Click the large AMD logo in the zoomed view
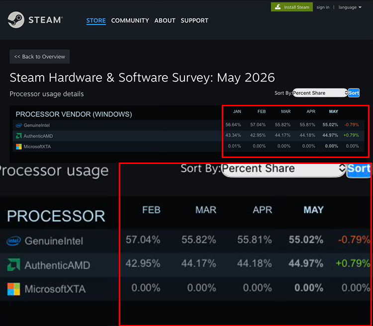The width and height of the screenshot is (373, 326). 13,265
